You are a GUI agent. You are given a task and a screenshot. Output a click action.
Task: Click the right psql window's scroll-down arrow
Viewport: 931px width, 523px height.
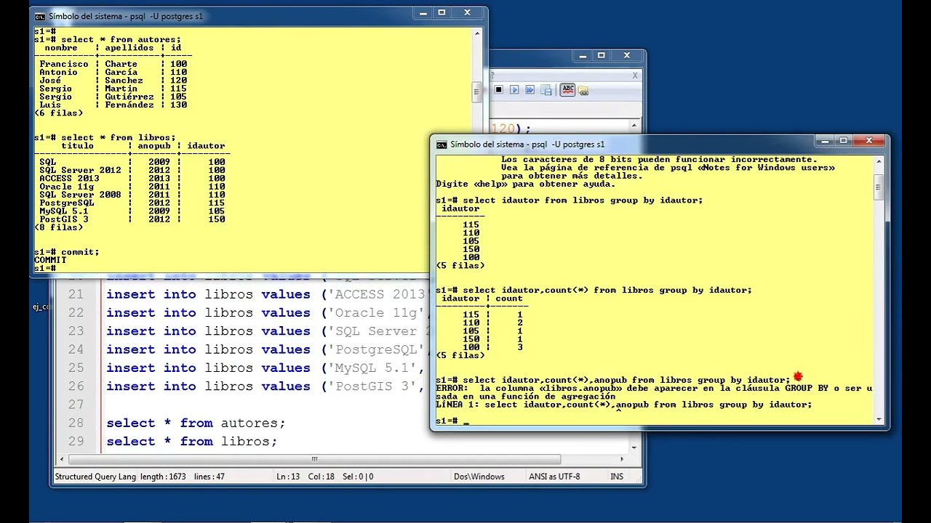[879, 418]
